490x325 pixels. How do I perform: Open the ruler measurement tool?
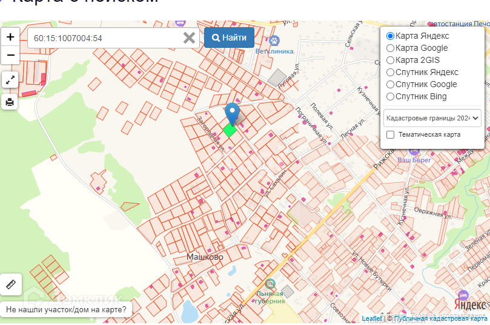pos(10,284)
